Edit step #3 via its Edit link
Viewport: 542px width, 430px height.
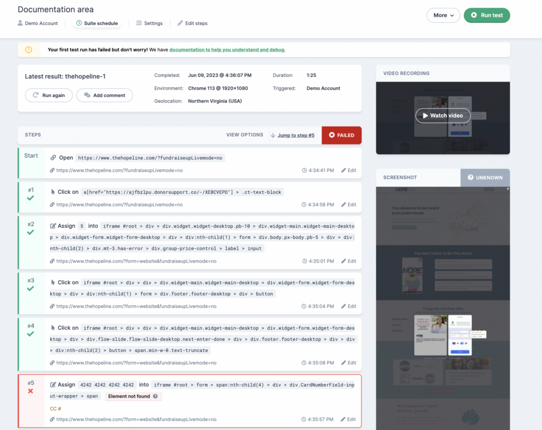[348, 306]
